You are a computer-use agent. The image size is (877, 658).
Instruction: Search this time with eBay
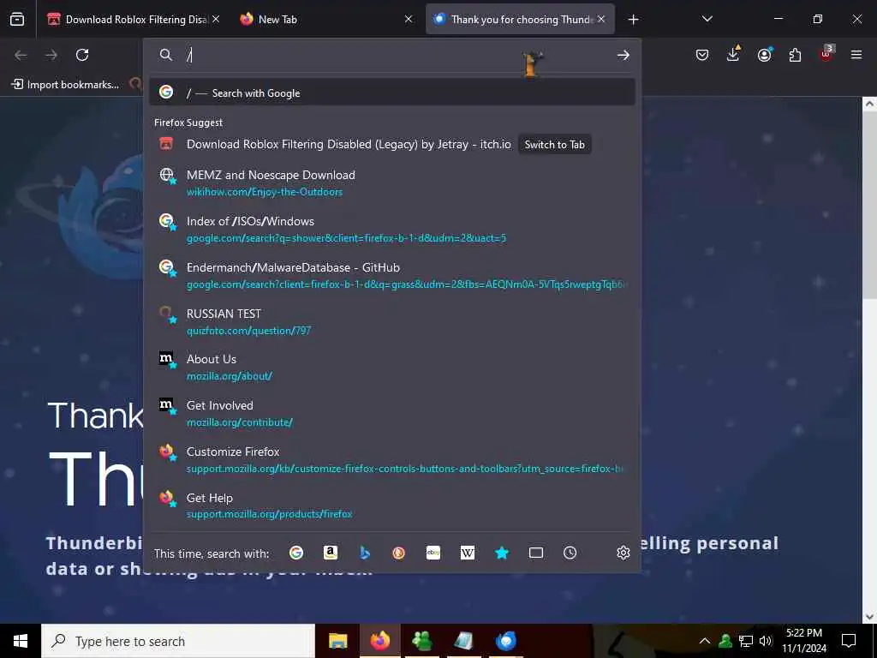pos(433,553)
